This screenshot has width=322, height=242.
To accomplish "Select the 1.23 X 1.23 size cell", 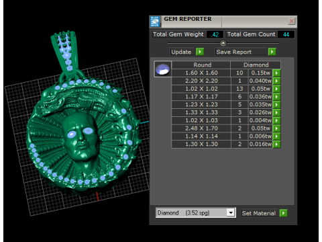I will click(x=201, y=105).
